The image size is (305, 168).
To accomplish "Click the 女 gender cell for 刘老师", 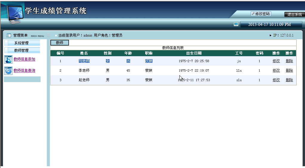I will tap(107, 61).
